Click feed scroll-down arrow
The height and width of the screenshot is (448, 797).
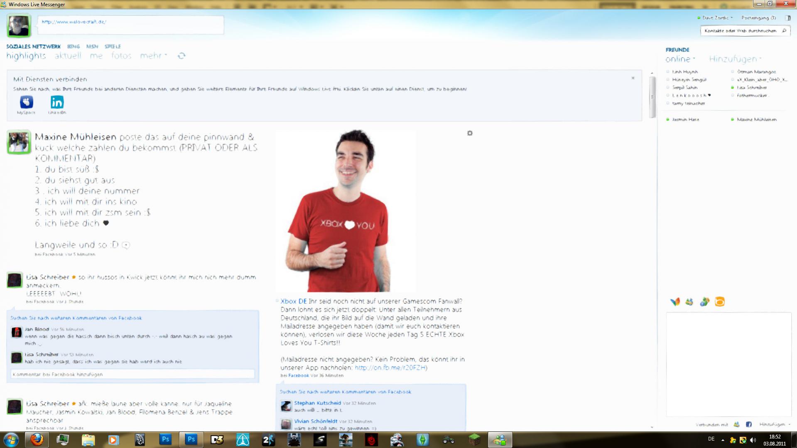pos(652,427)
